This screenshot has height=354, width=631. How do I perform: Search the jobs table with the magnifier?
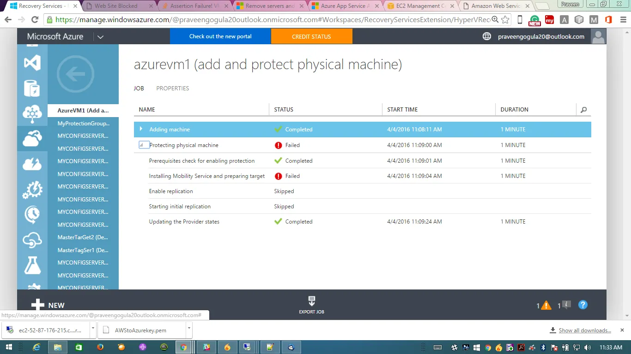pos(584,110)
